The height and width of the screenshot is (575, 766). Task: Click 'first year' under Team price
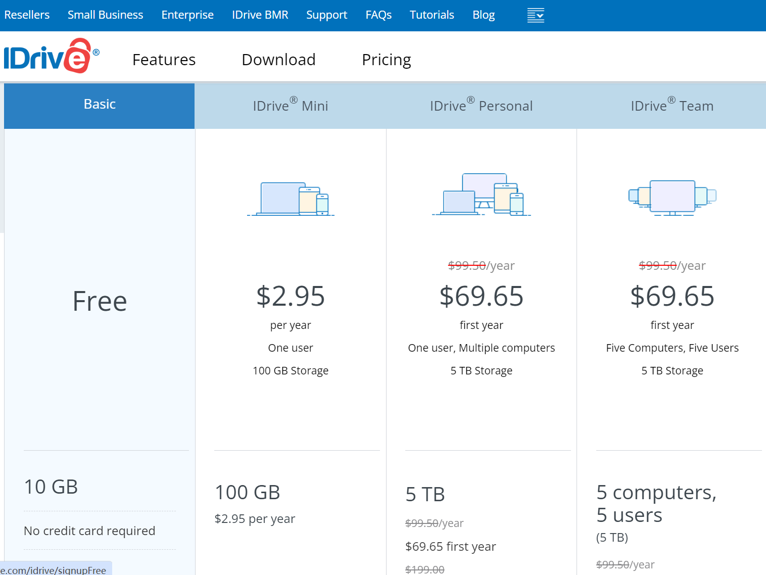point(673,325)
